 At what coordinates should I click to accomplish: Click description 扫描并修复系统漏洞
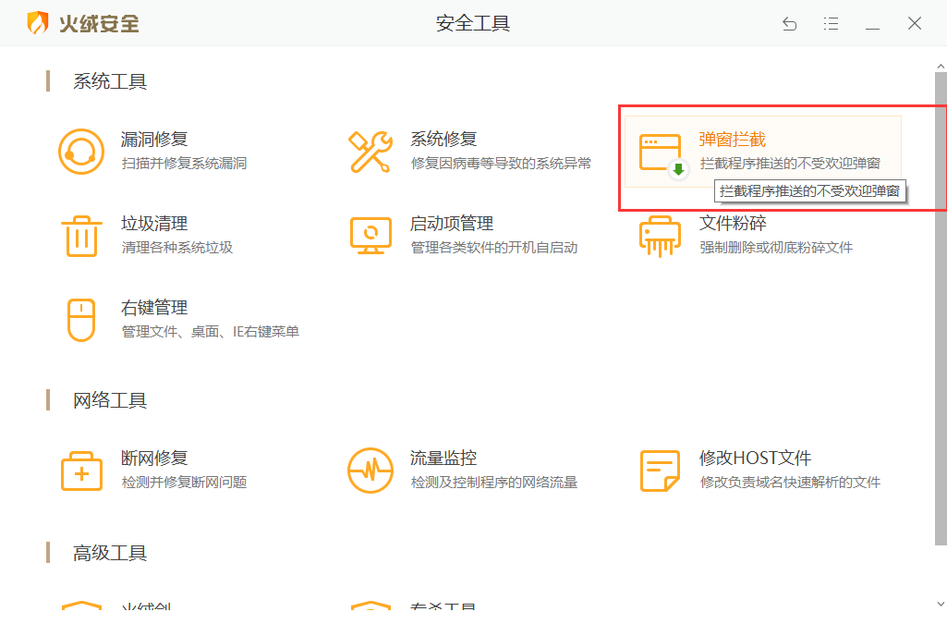click(184, 164)
